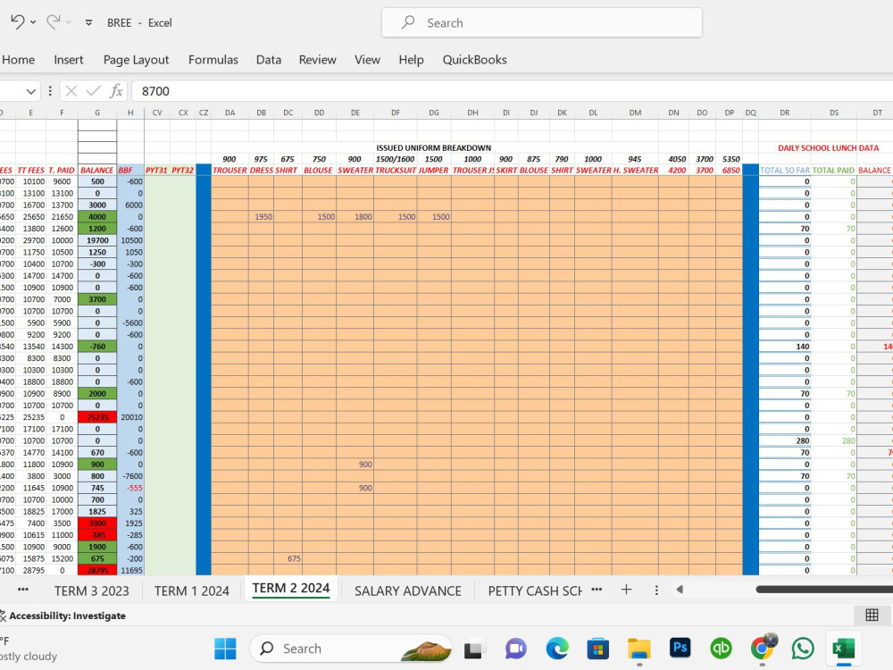Select column G header

click(97, 113)
